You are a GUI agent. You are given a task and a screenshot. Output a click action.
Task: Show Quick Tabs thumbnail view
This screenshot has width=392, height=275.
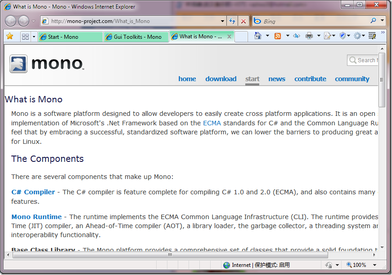pyautogui.click(x=26, y=37)
